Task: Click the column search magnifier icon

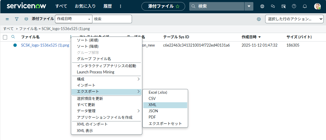Action: 13,37
